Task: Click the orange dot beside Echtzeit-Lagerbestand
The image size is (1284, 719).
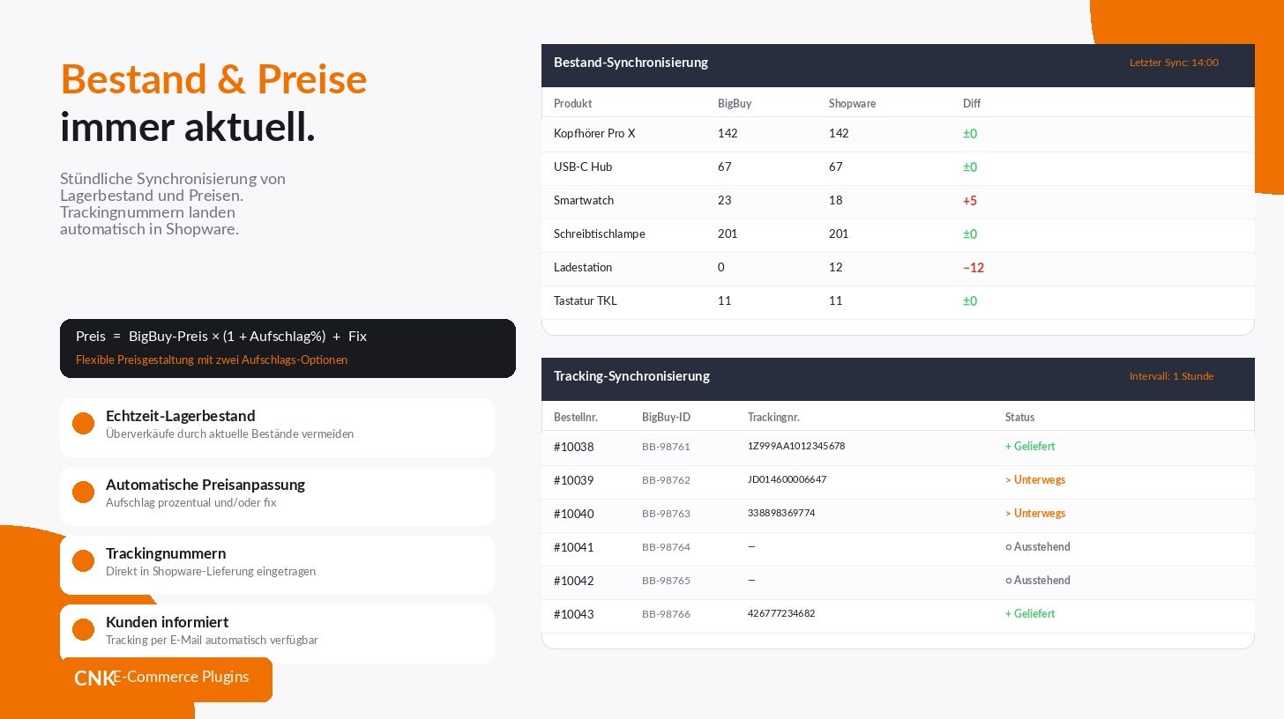Action: pos(83,424)
